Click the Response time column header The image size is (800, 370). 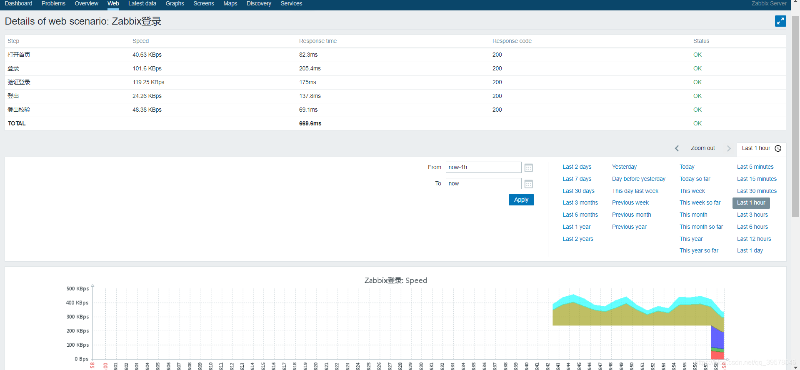coord(317,41)
